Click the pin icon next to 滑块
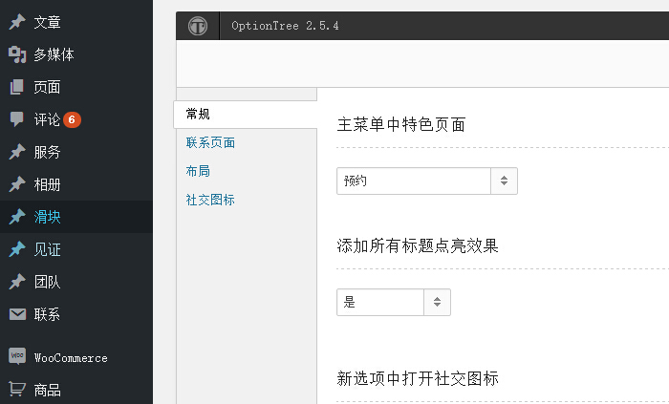 (17, 217)
